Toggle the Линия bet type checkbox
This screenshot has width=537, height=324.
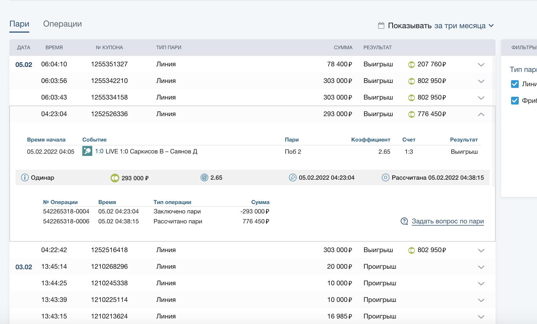(515, 84)
